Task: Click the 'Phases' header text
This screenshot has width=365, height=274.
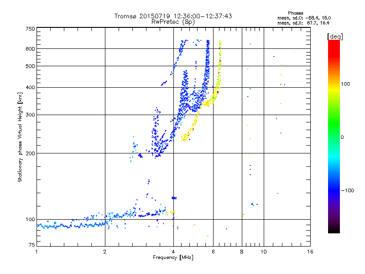Action: (x=295, y=13)
